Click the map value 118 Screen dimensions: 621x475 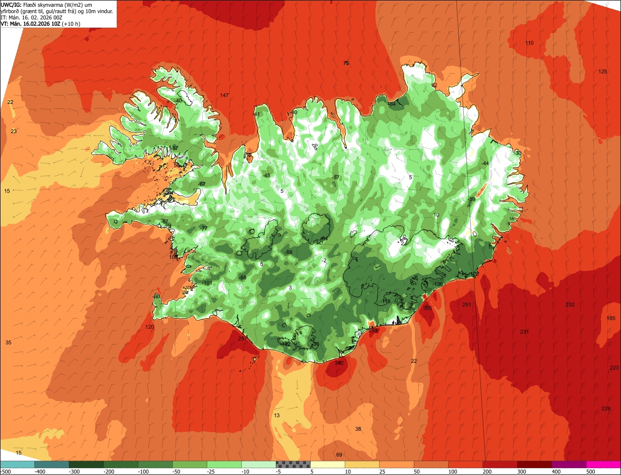pos(386,302)
